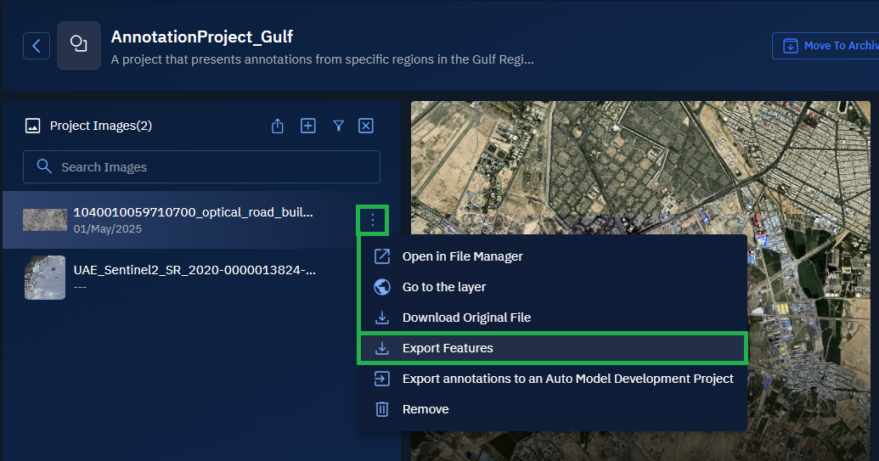Click the back arrow button
879x461 pixels.
coord(36,46)
